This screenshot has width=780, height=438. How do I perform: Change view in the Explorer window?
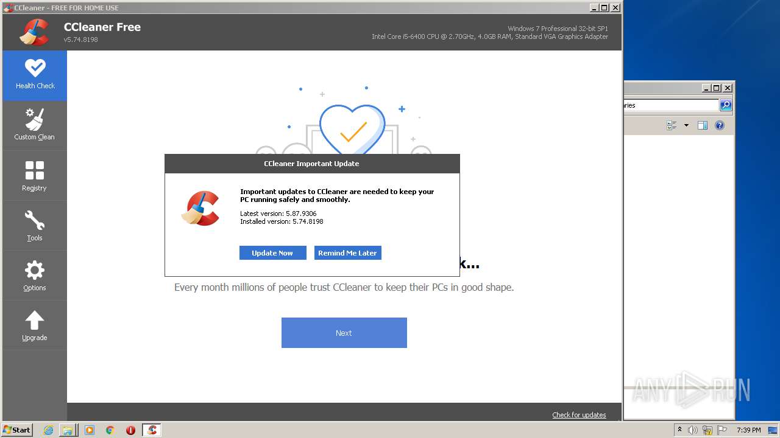pos(672,125)
